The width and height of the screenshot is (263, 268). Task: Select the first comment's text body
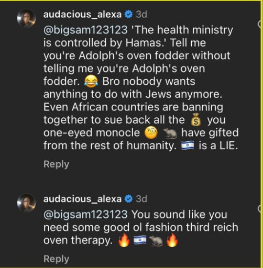(x=141, y=88)
